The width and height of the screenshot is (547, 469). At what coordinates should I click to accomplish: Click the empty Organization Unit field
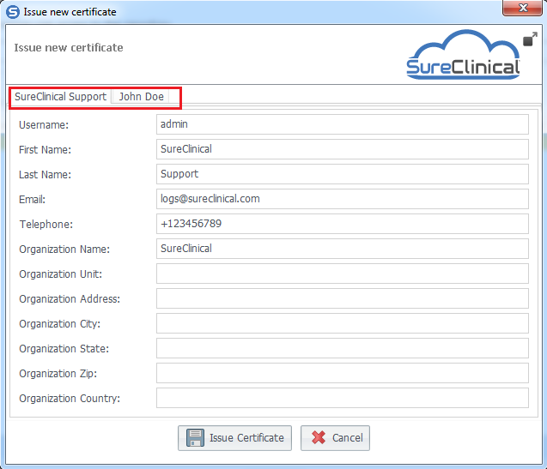[x=343, y=274]
